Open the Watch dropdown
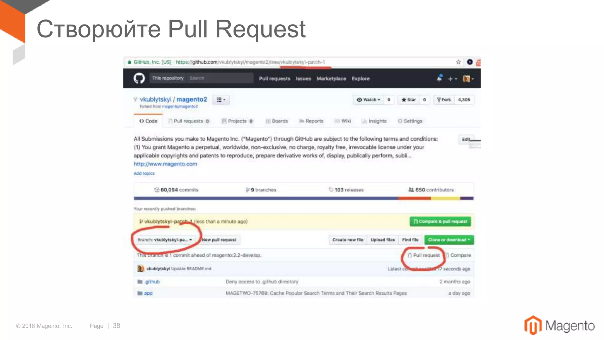The height and width of the screenshot is (340, 604). coord(368,100)
